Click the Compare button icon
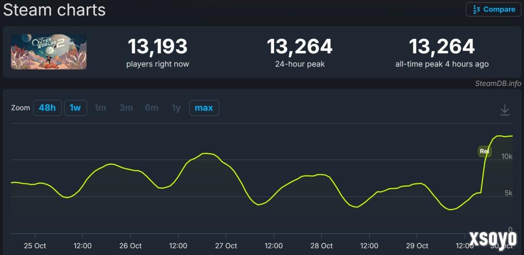This screenshot has width=524, height=255. click(476, 10)
